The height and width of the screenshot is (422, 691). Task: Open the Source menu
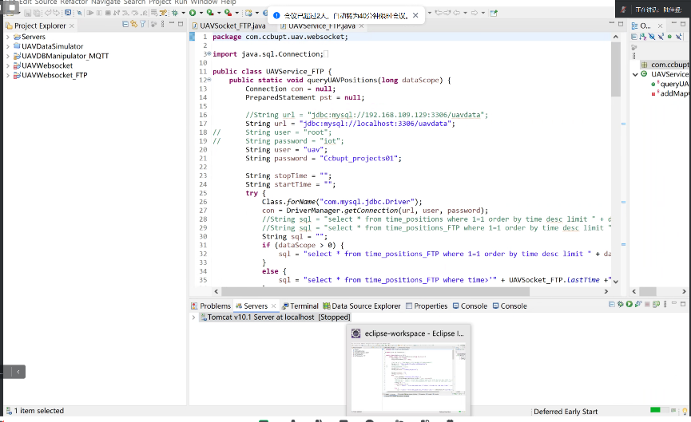point(46,2)
